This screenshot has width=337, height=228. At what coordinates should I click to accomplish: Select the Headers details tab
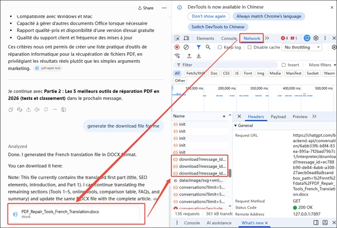tap(256, 117)
